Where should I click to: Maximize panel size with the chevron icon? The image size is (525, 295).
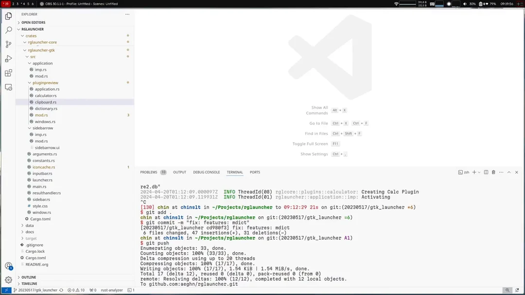click(508, 172)
